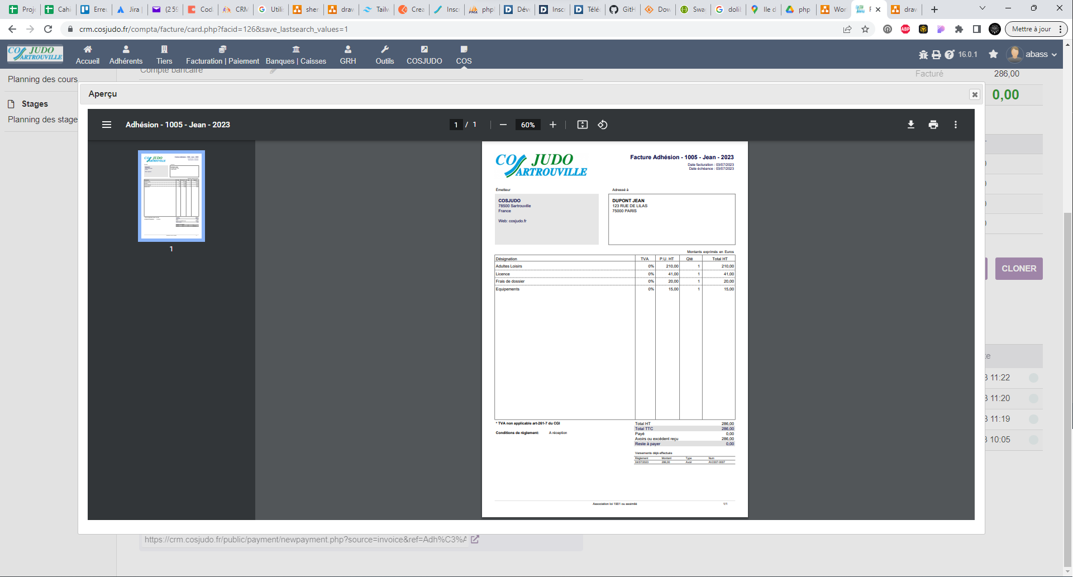
Task: Open the public payment link external icon
Action: (475, 540)
